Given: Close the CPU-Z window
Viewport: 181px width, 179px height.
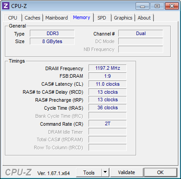Looking at the screenshot, I should (x=172, y=6).
